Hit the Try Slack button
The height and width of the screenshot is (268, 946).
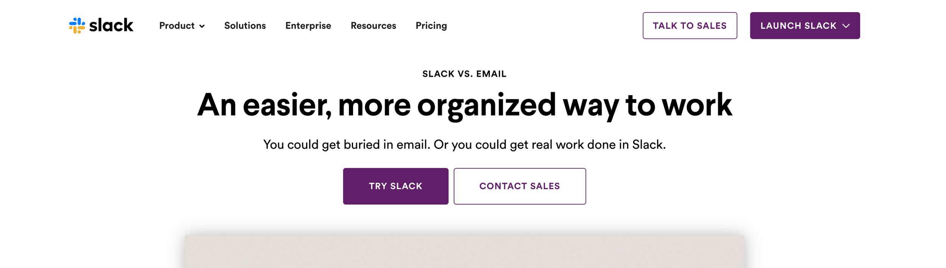tap(395, 186)
